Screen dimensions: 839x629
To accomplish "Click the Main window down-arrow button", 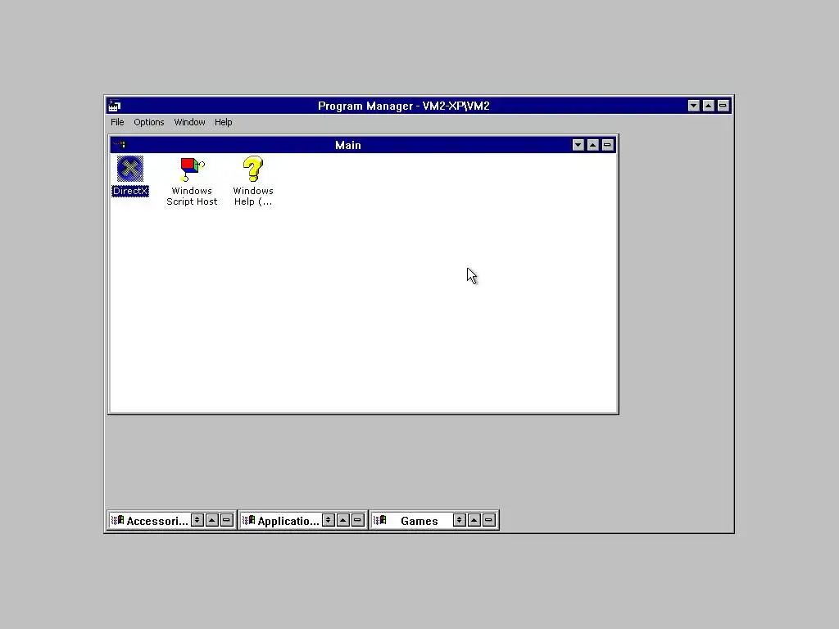I will pos(578,145).
